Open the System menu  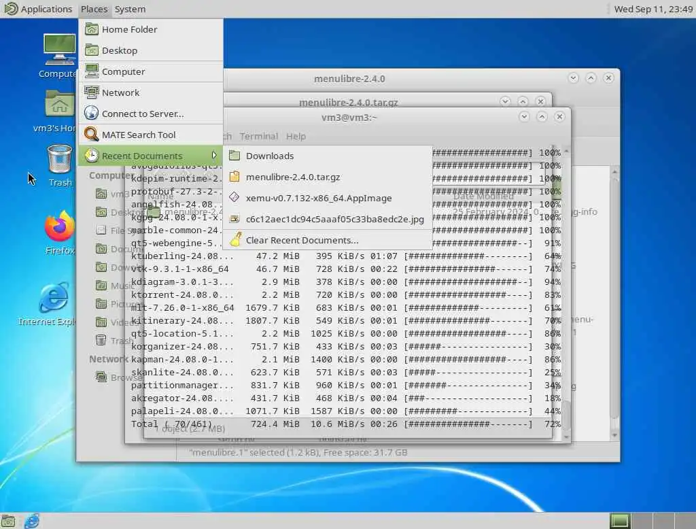pyautogui.click(x=130, y=9)
